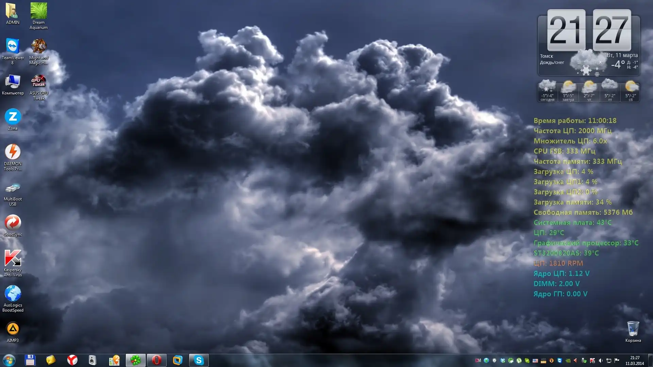Click the ICQ flower taskbar button
Viewport: 653px width, 367px height.
click(x=135, y=360)
